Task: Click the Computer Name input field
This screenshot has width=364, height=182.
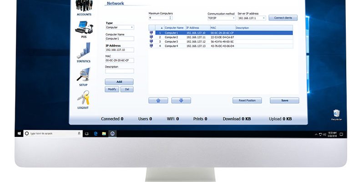Action: pyautogui.click(x=120, y=39)
